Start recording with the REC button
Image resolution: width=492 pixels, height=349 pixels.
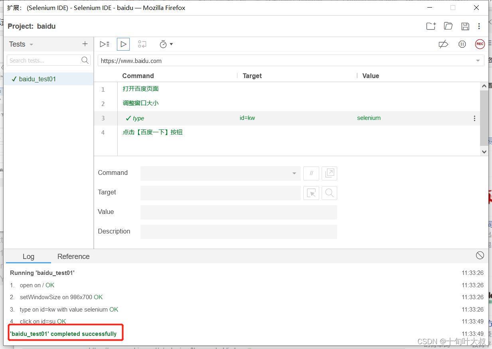tap(480, 44)
